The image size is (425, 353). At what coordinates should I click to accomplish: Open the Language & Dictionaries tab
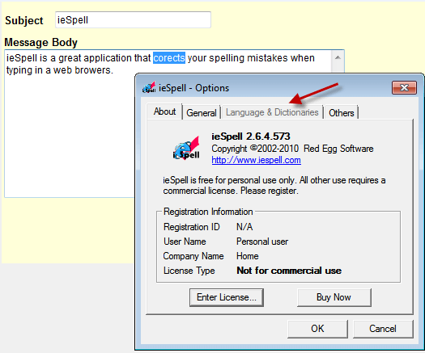pos(272,112)
